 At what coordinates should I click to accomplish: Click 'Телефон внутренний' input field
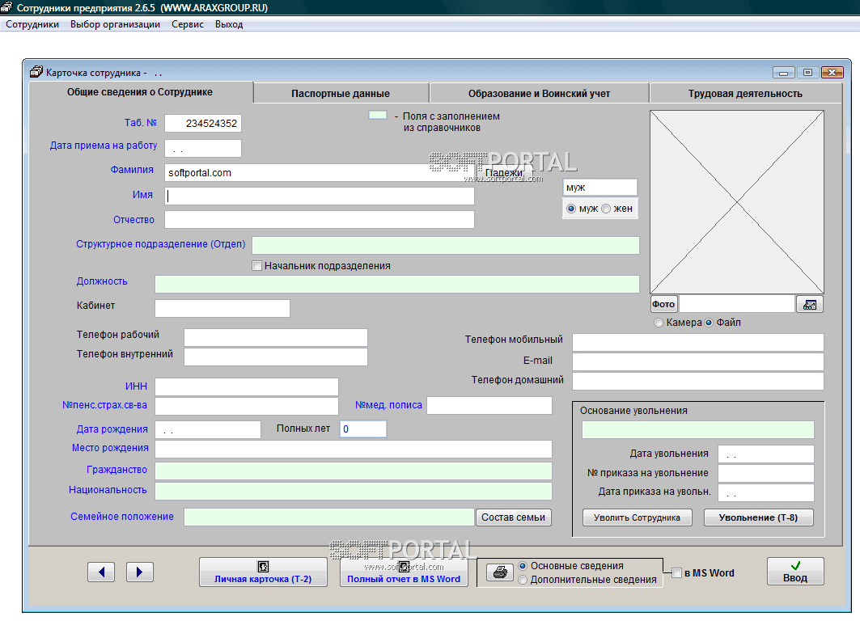pyautogui.click(x=276, y=357)
